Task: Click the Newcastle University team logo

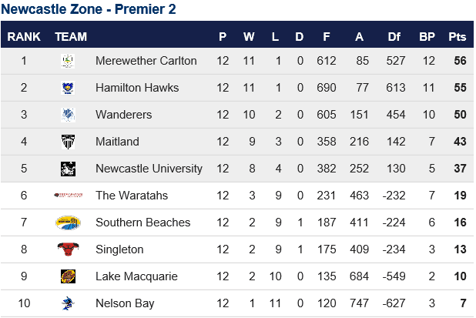Action: coord(68,169)
